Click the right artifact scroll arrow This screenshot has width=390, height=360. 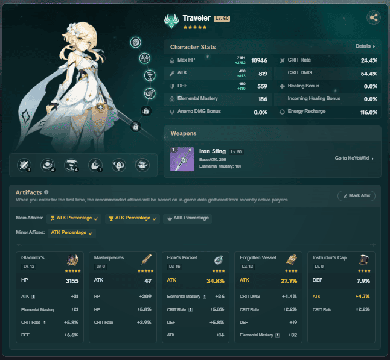372,245
